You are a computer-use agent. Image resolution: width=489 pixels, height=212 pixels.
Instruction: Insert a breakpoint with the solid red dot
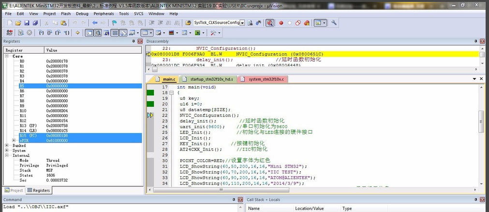point(281,23)
